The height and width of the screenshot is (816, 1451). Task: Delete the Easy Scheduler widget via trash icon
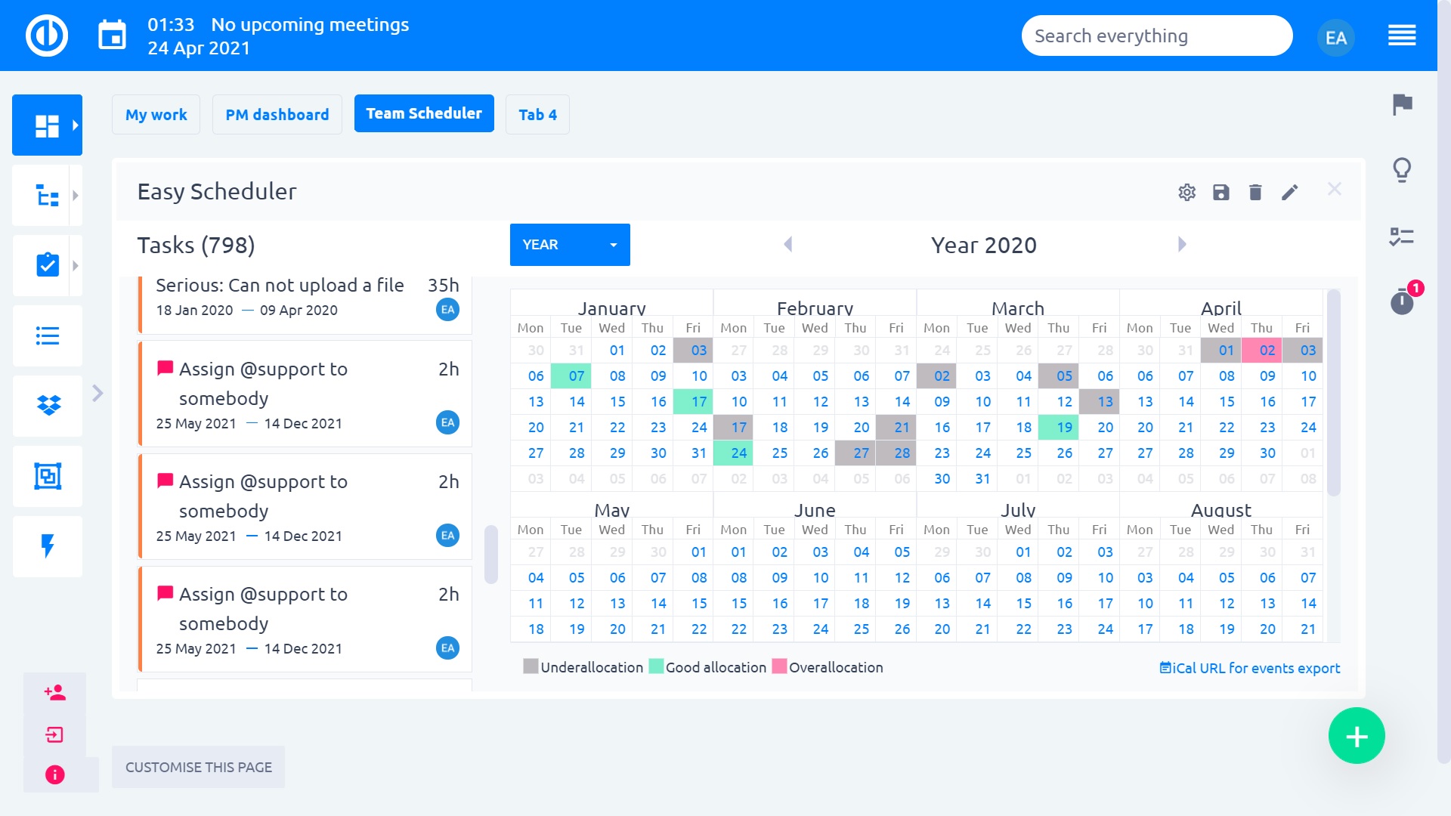pyautogui.click(x=1255, y=193)
